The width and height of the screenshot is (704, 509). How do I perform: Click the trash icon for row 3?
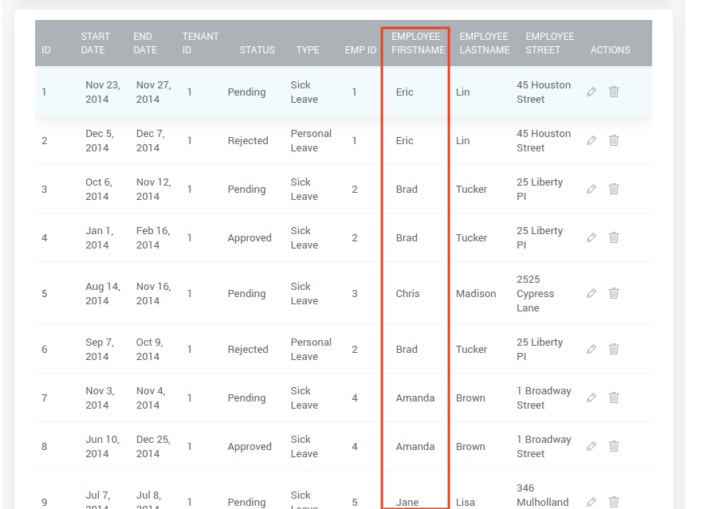(x=614, y=189)
